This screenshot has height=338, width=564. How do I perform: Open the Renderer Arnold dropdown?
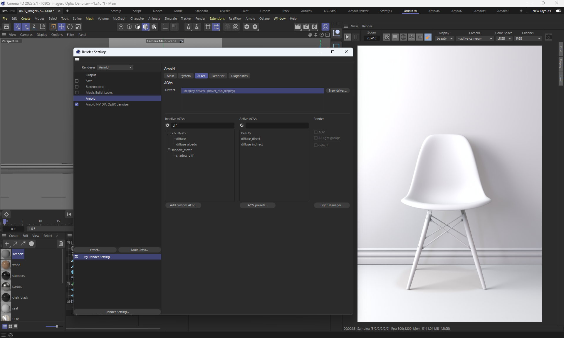coord(115,67)
